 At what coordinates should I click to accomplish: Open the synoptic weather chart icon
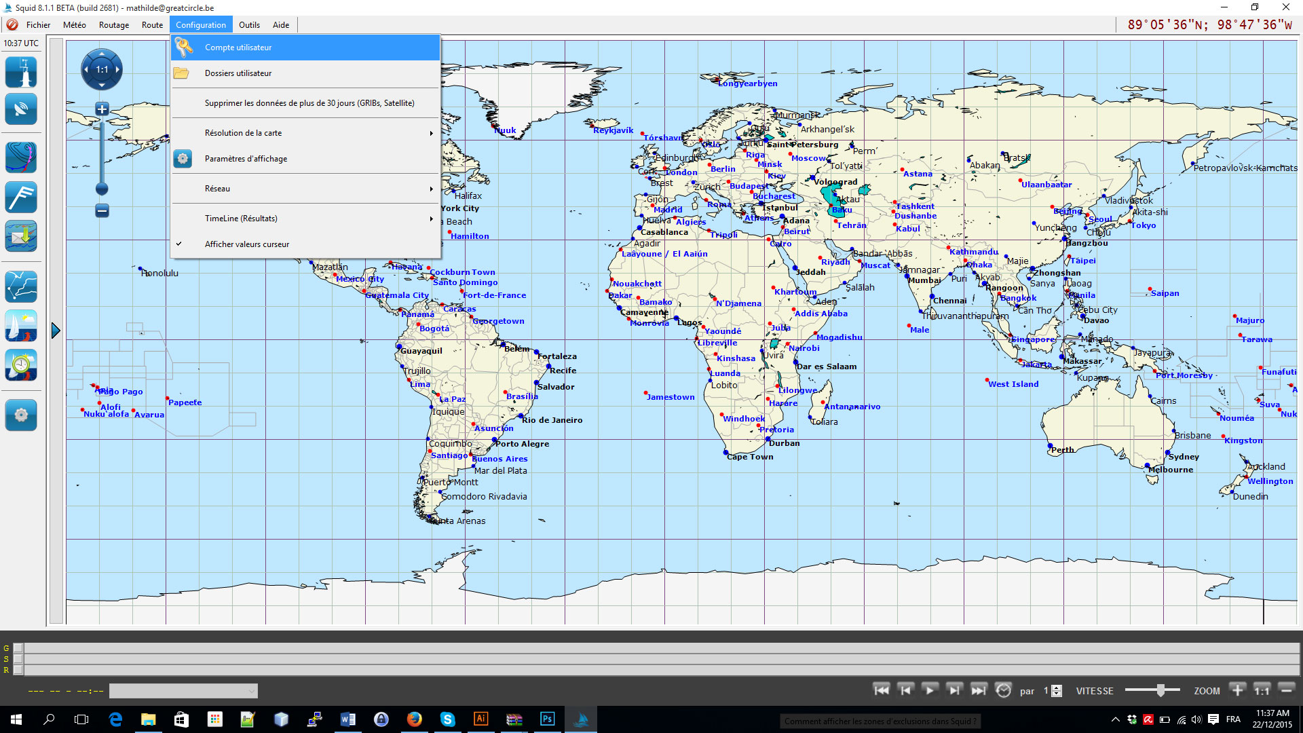click(x=21, y=157)
